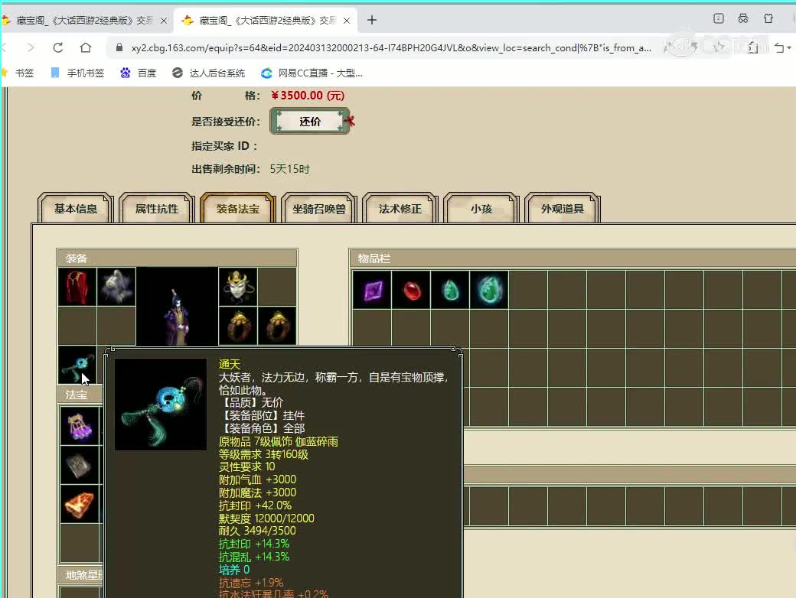Select the 装备法宝 tab
This screenshot has height=598, width=796.
click(237, 209)
